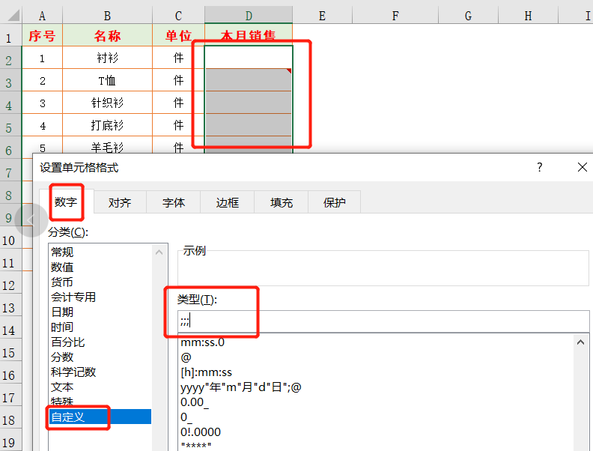Select 0_ format type

pyautogui.click(x=376, y=417)
